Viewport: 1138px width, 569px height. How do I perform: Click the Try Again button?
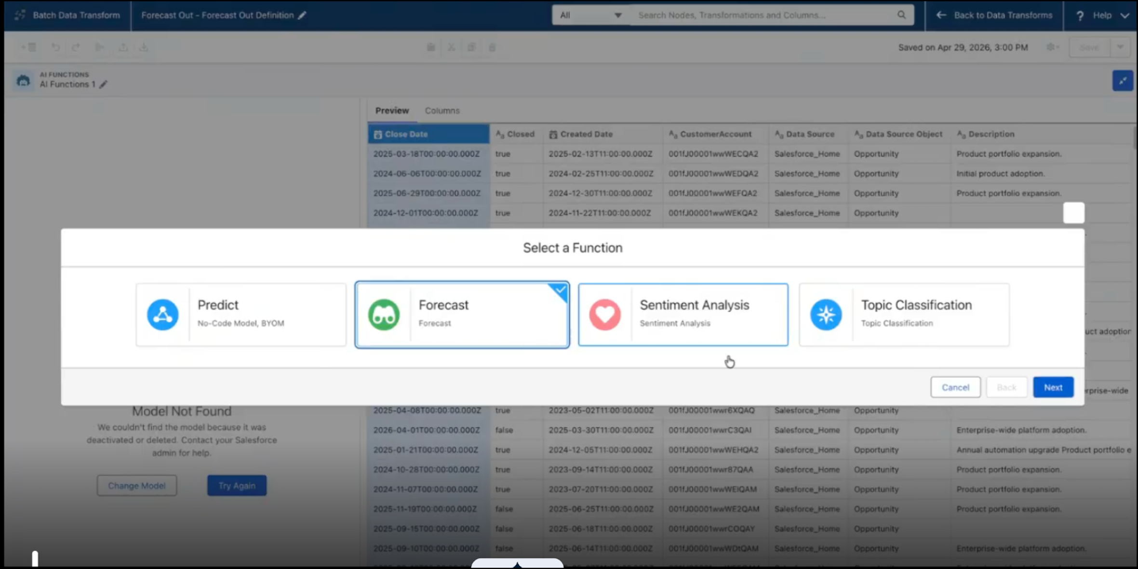click(x=237, y=486)
